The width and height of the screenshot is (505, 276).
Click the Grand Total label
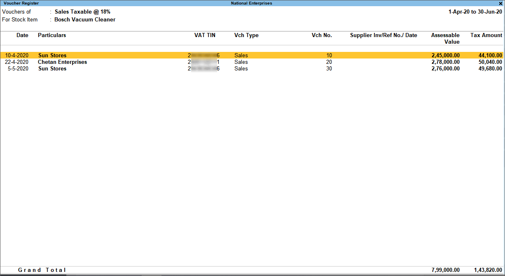point(42,270)
